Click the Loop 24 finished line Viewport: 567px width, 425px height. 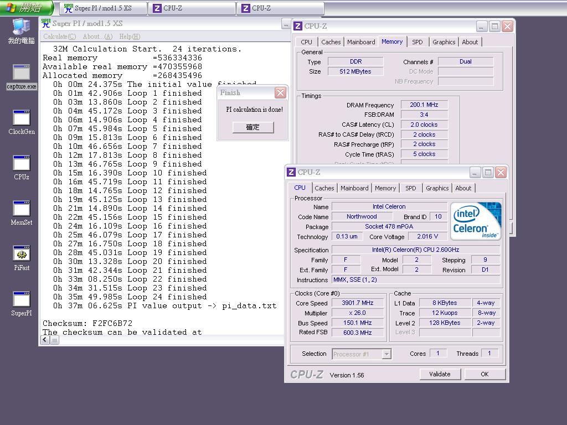tap(130, 297)
